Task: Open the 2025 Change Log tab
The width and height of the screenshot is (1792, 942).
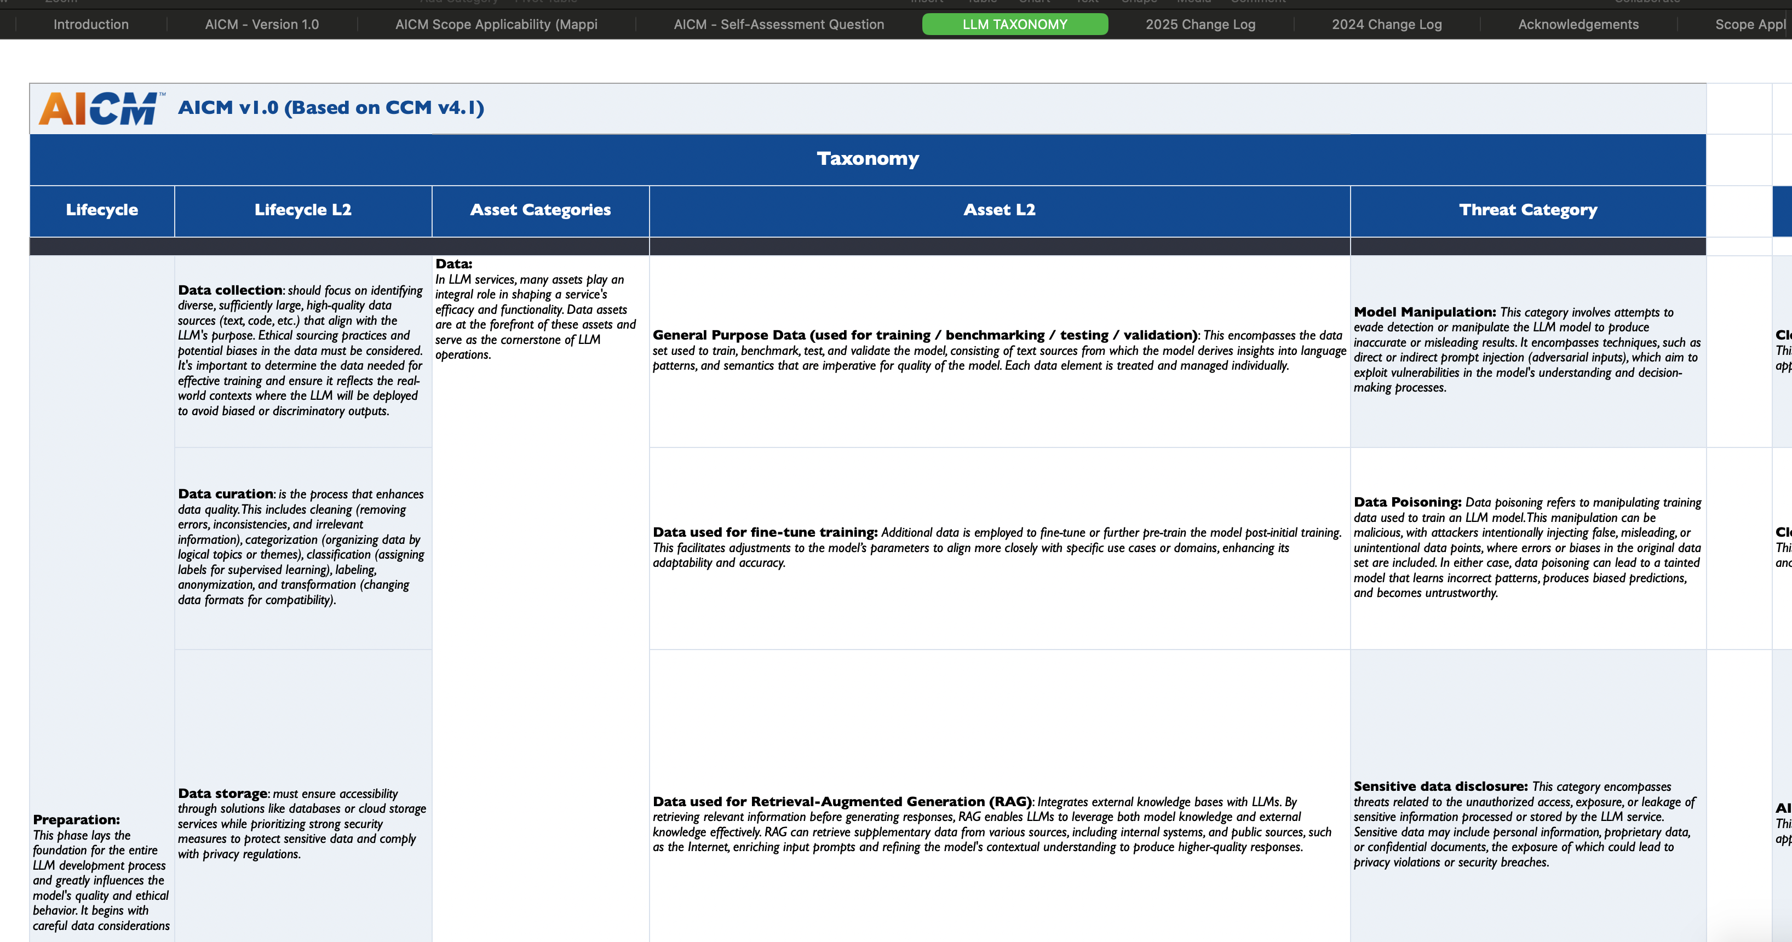Action: pyautogui.click(x=1200, y=24)
